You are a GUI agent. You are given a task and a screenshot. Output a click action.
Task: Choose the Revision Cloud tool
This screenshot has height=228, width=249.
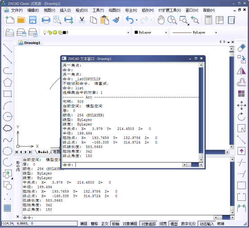8,128
